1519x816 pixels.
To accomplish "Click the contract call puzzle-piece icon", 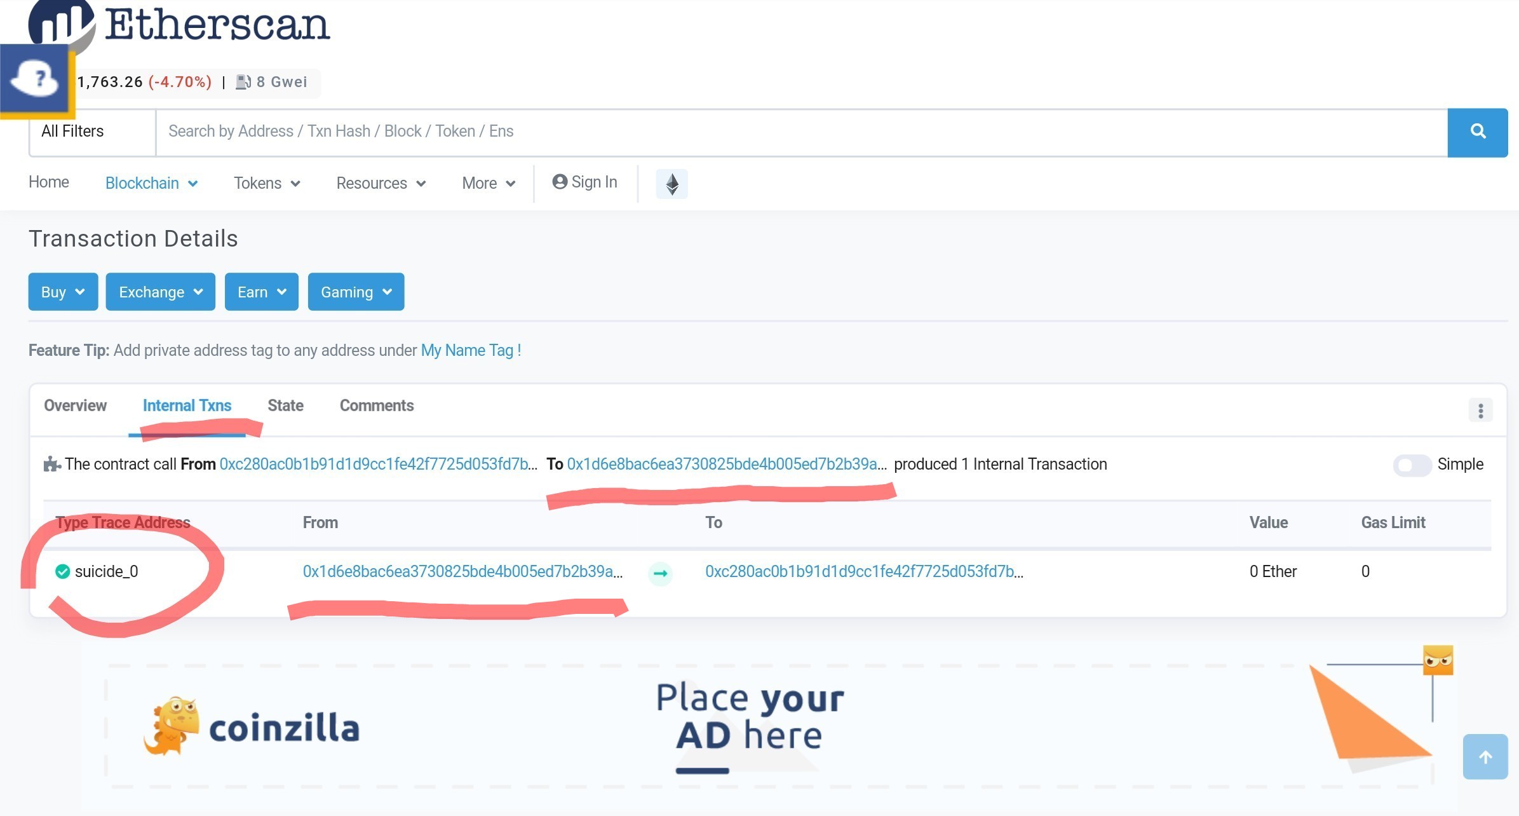I will pyautogui.click(x=52, y=464).
